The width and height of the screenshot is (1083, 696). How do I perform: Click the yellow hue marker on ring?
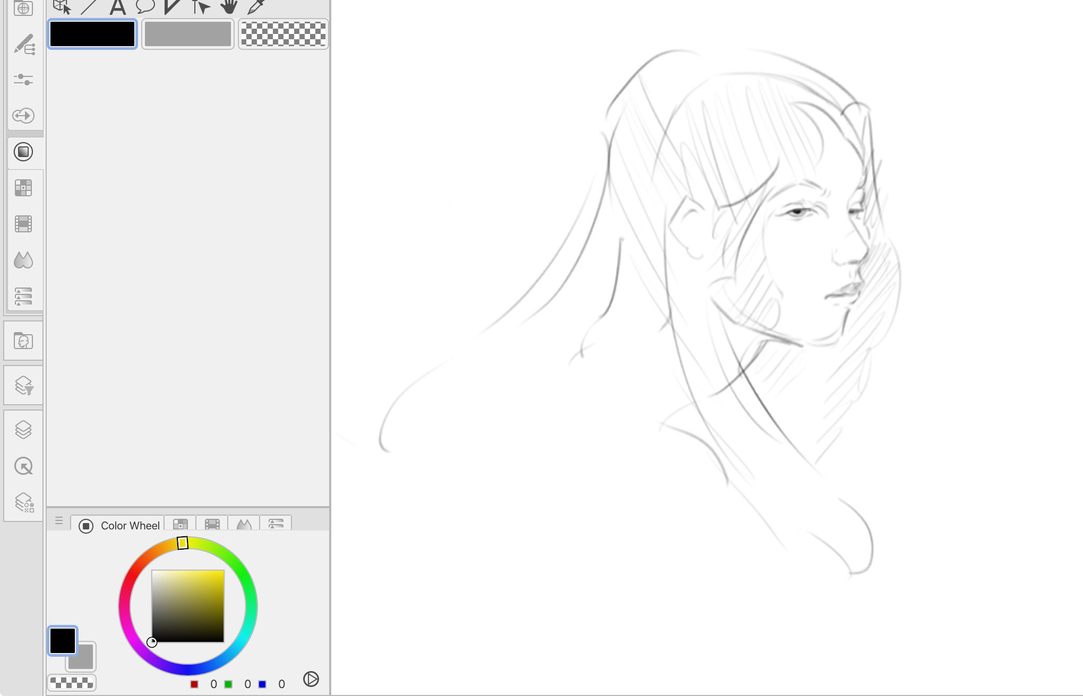pos(183,543)
